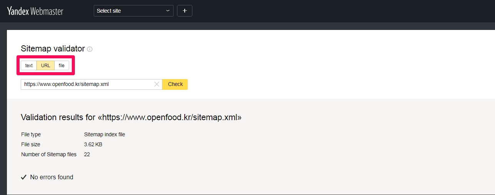This screenshot has width=495, height=195.
Task: Switch to the text input mode
Action: 29,66
